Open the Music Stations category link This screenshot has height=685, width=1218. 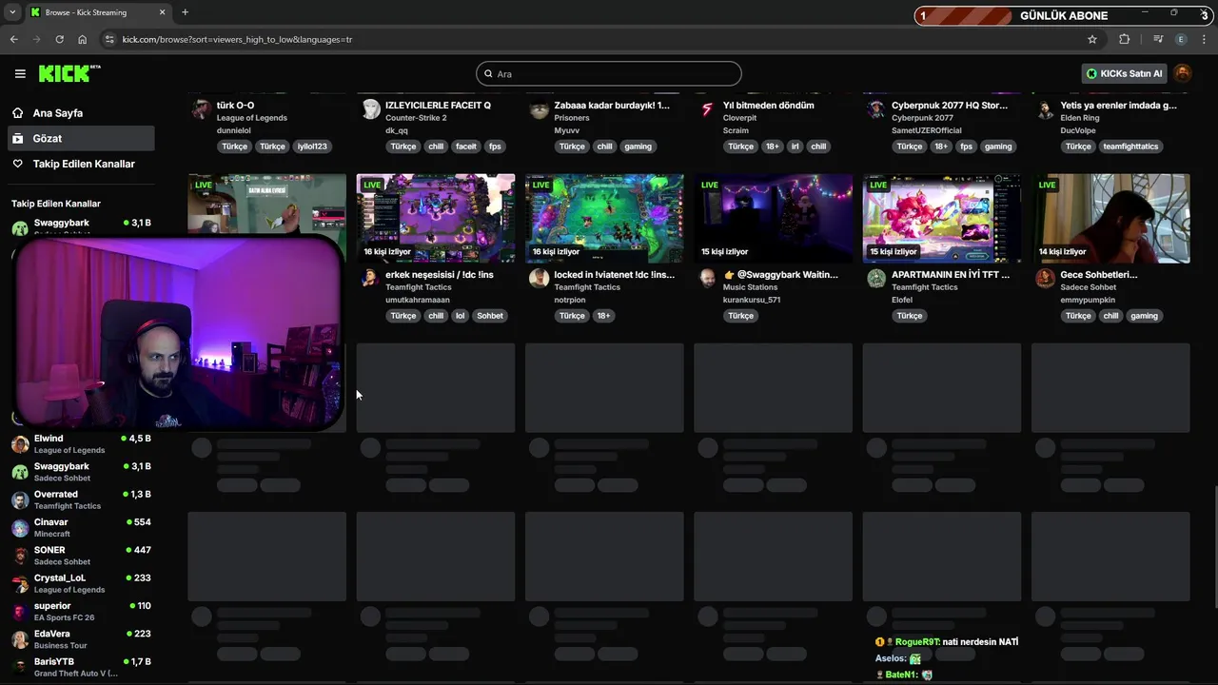pyautogui.click(x=750, y=287)
